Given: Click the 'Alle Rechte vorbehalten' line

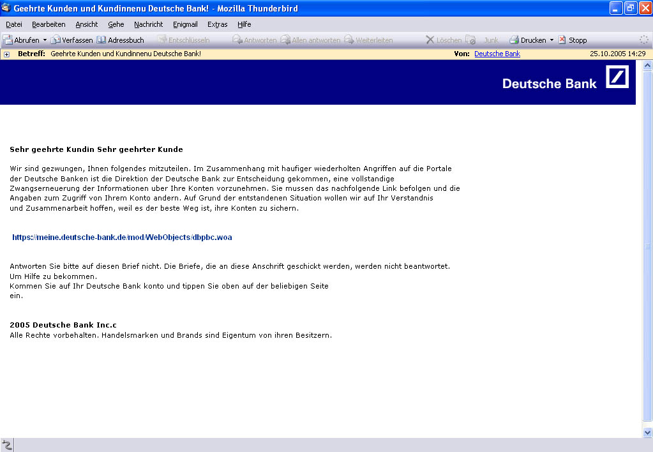Looking at the screenshot, I should tap(170, 335).
